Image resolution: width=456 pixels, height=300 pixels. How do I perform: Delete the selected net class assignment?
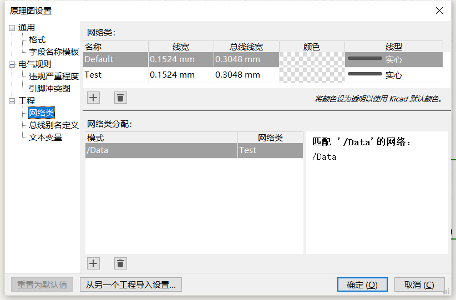point(120,263)
